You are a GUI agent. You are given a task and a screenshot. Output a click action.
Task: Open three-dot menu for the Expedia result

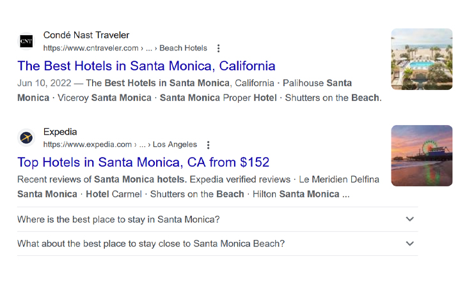click(209, 145)
